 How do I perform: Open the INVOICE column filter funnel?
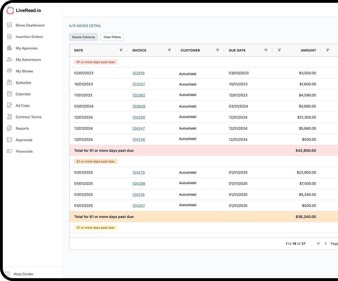169,50
